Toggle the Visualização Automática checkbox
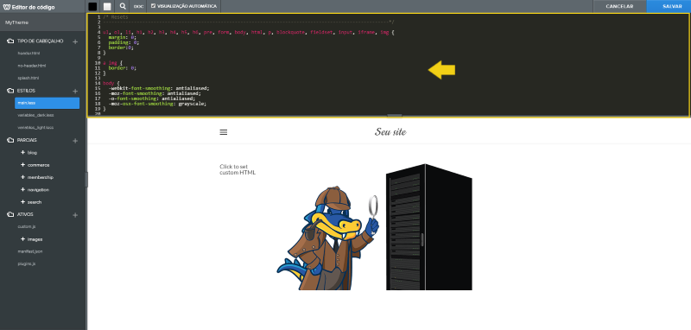Screen dimensions: 691x330 point(153,6)
